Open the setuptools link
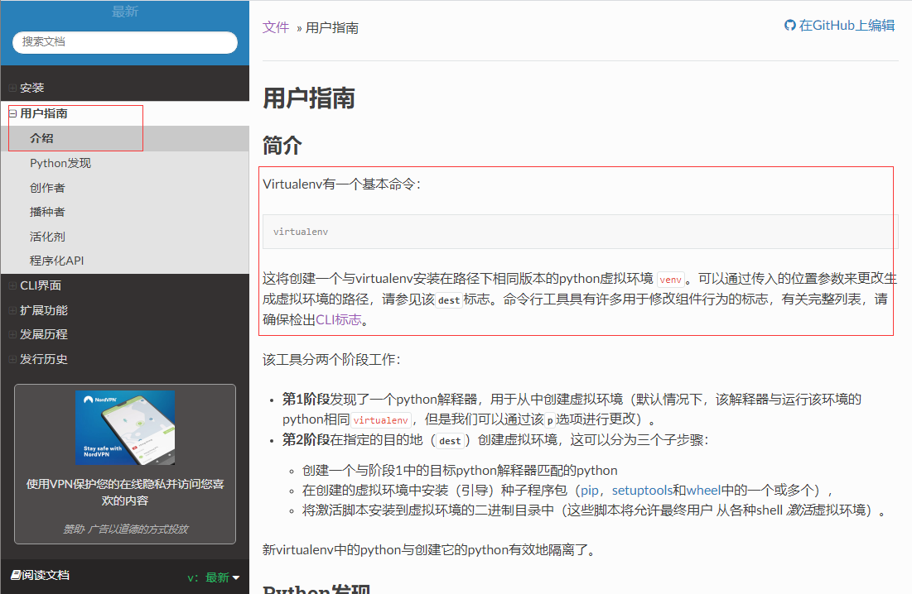 click(643, 490)
